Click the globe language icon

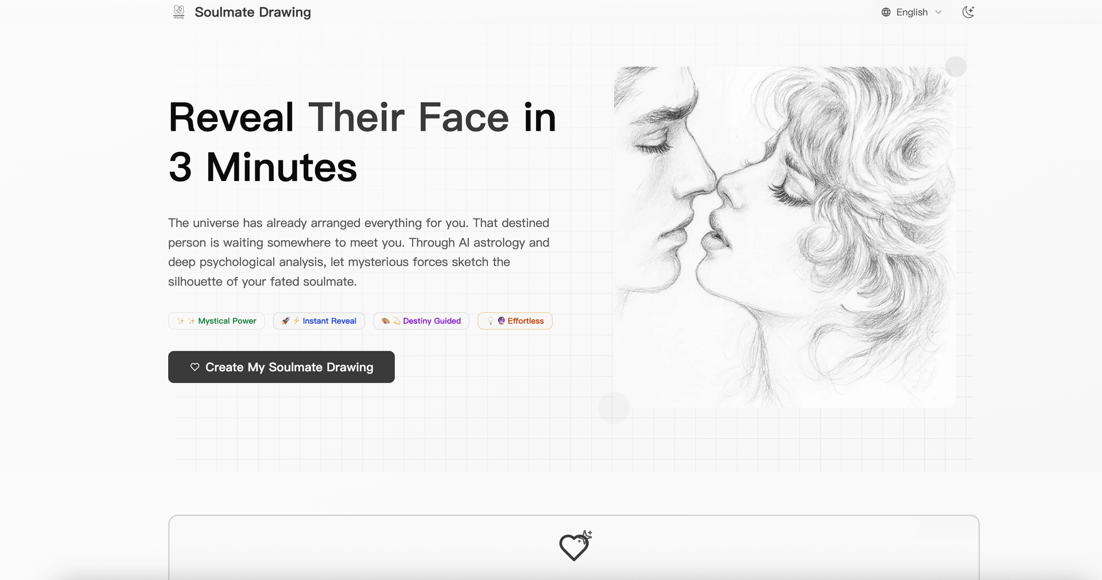(886, 12)
